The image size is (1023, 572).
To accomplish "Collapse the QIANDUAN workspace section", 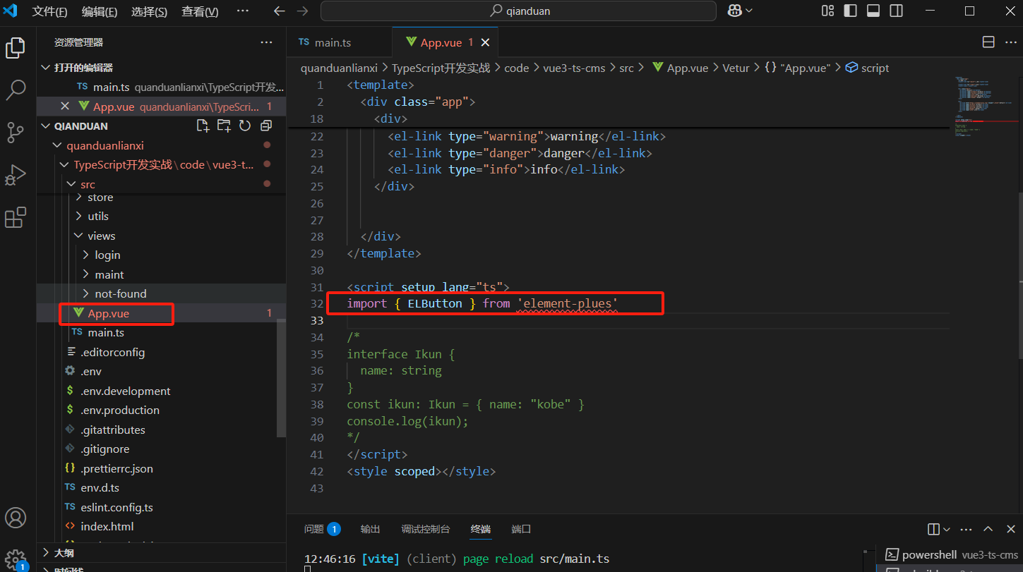I will tap(46, 126).
